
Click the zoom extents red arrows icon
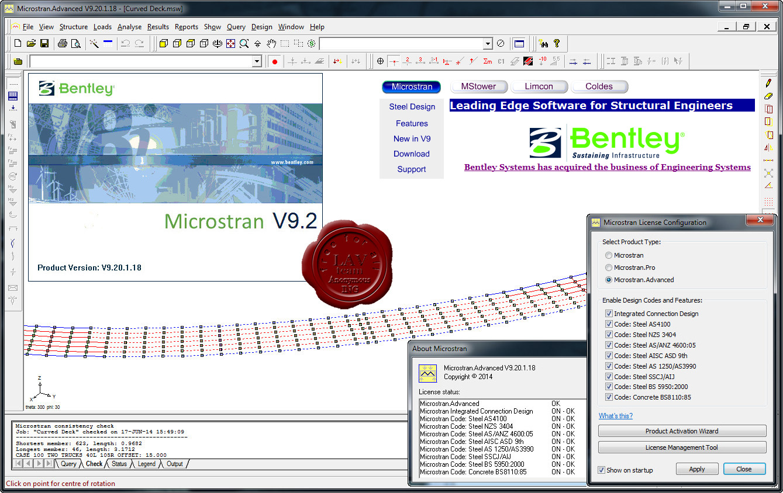tap(230, 43)
